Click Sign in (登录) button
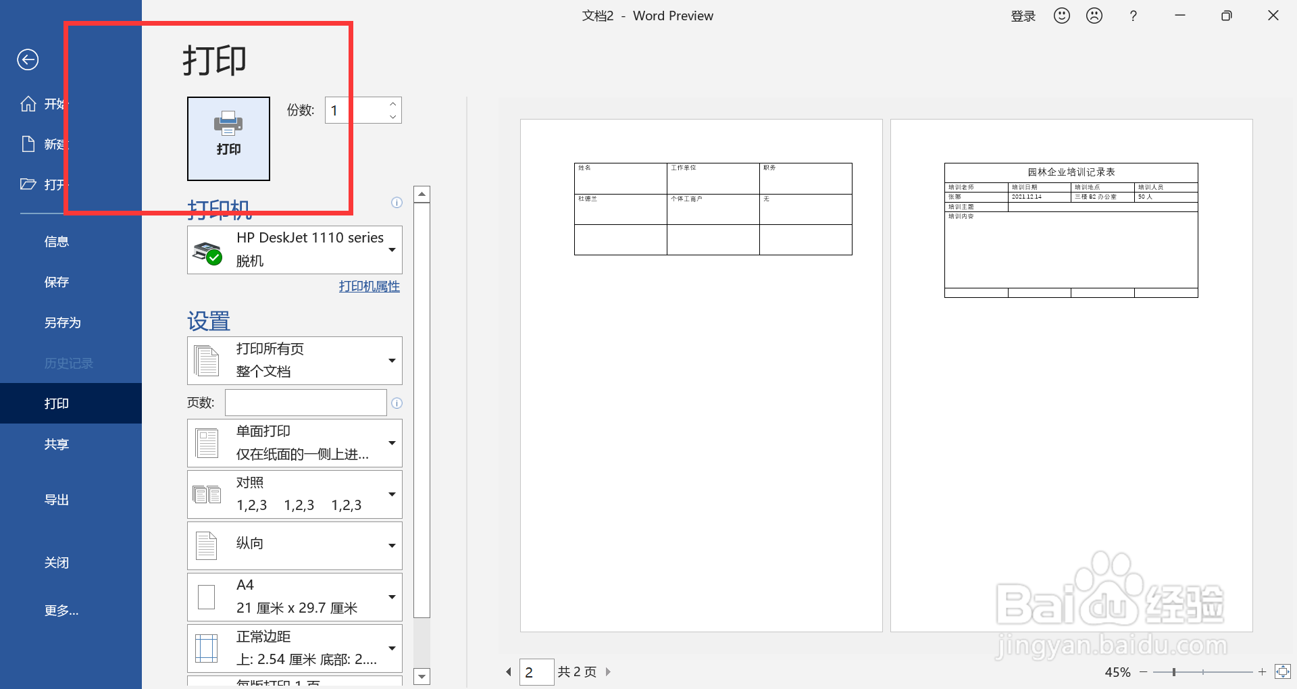The image size is (1297, 689). (x=1023, y=16)
